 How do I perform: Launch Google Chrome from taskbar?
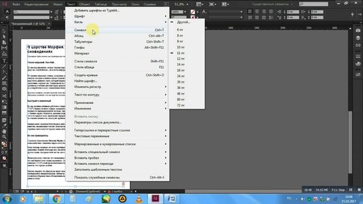point(56,199)
